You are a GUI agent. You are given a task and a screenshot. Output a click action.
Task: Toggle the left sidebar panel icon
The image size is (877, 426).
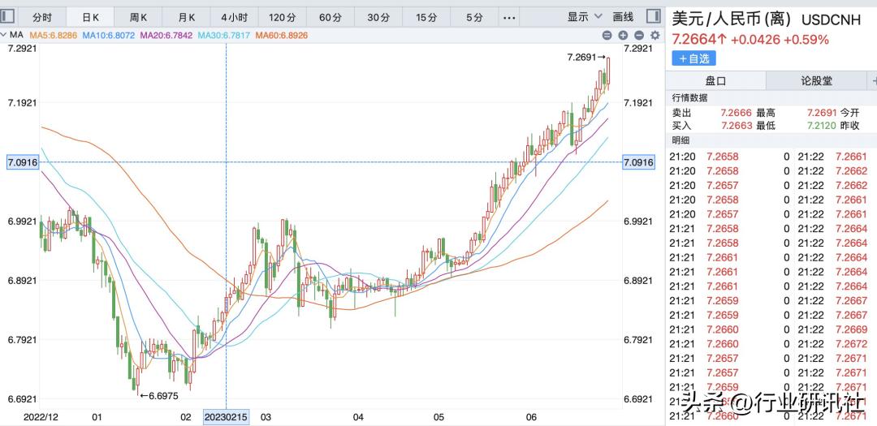point(7,16)
